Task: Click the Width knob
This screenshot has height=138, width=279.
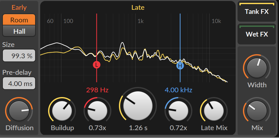Action: [257, 68]
